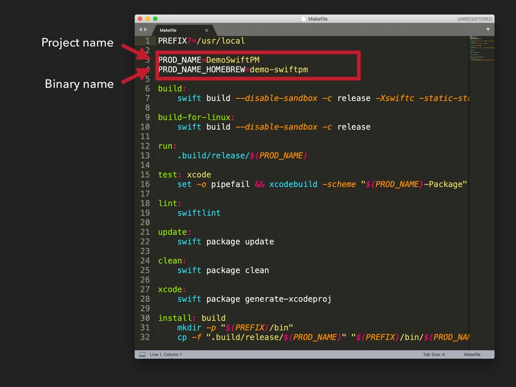Click install: build target line
The height and width of the screenshot is (387, 516).
[192, 318]
